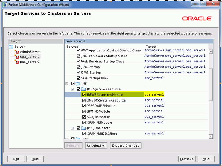The image size is (222, 166).
Task: Click the wizard icon in title bar
Action: coord(5,5)
